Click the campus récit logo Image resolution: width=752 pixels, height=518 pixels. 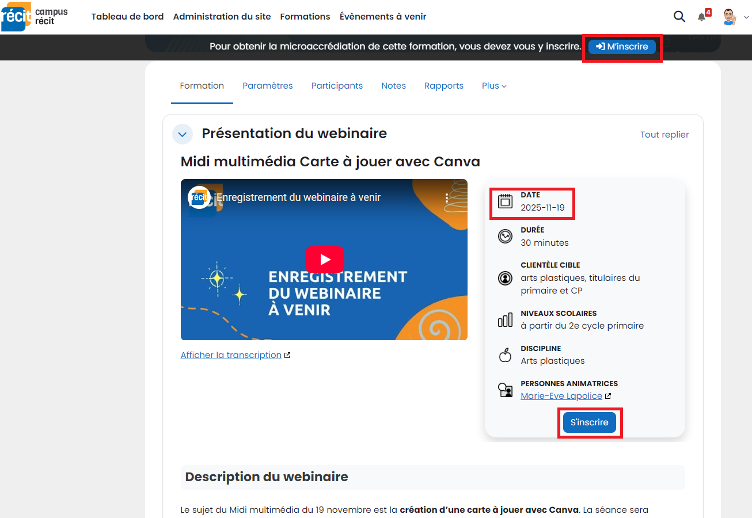point(35,16)
